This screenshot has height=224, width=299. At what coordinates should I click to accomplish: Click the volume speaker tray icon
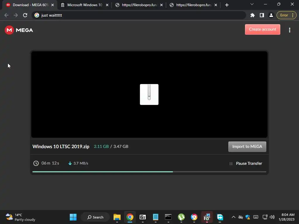point(272,217)
